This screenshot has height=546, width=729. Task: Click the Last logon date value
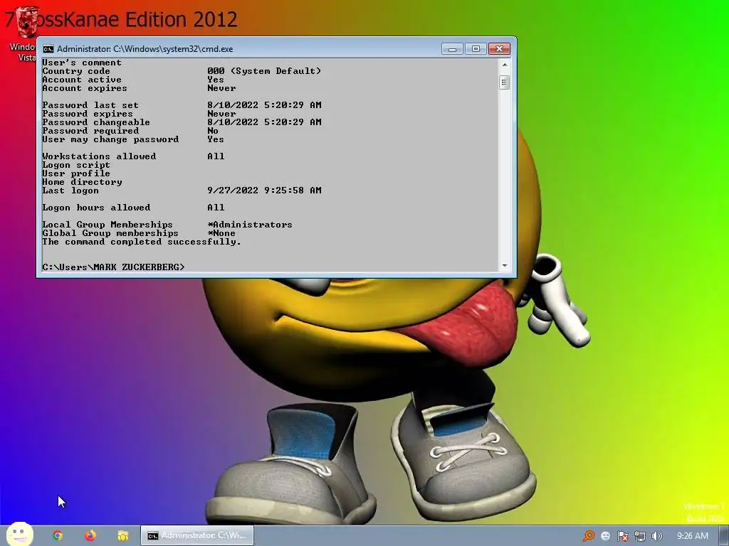coord(264,191)
